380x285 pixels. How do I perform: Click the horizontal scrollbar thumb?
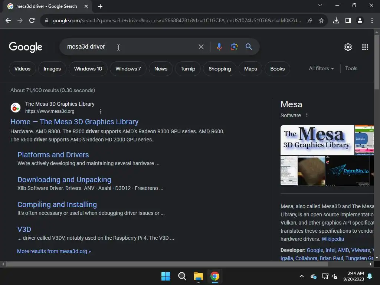[167, 264]
